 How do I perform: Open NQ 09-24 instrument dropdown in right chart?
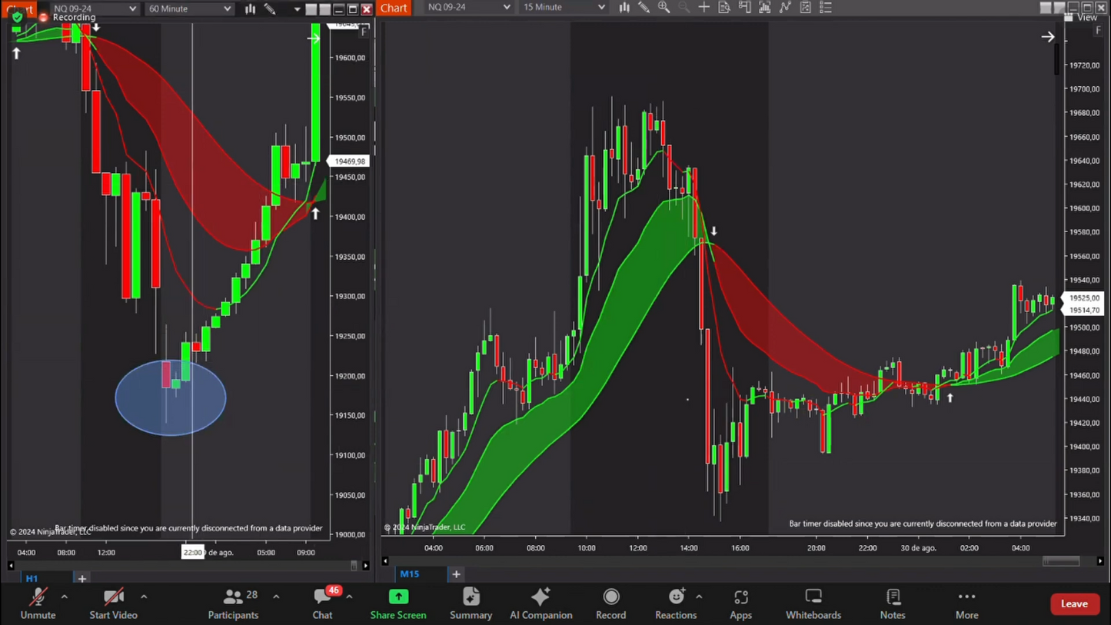pos(468,7)
